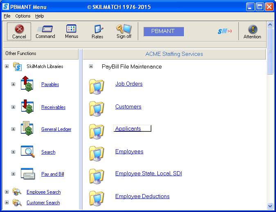The height and width of the screenshot is (212, 276).
Task: Click the scroll down arrow on the right scrollbar
Action: (270, 206)
